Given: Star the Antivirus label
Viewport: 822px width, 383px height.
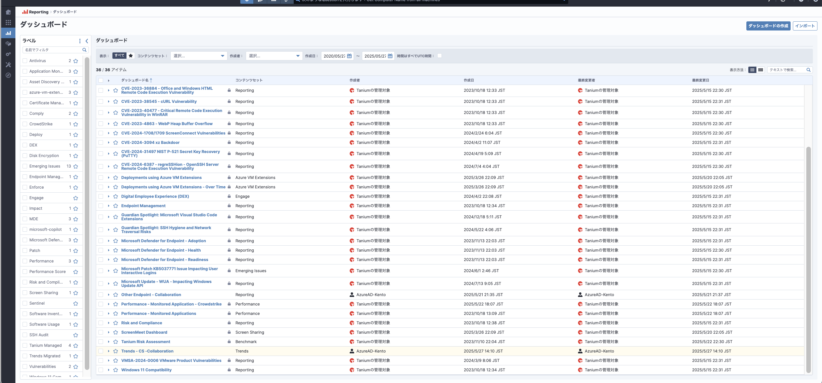Looking at the screenshot, I should pos(76,61).
